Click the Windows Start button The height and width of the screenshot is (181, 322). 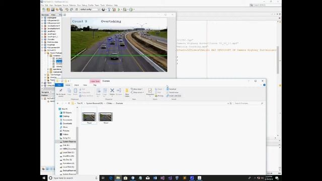pyautogui.click(x=44, y=178)
